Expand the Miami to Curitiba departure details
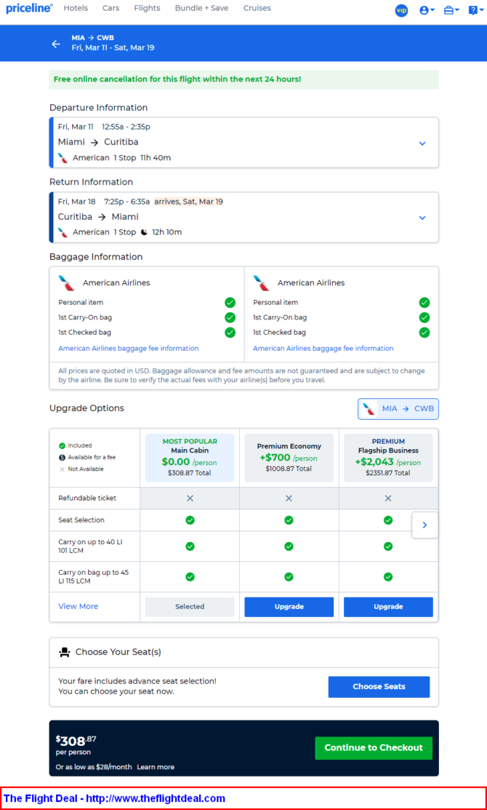Viewport: 487px width, 810px height. [422, 143]
